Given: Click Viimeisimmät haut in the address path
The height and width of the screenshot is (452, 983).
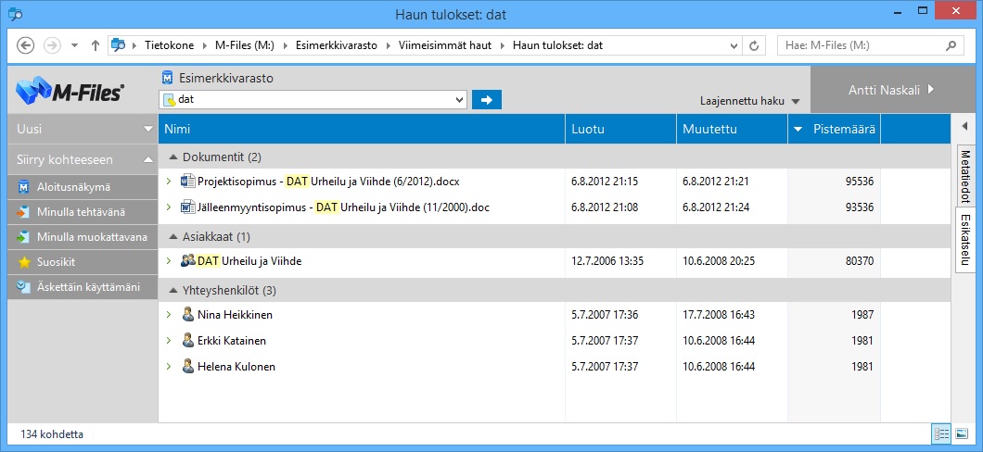Looking at the screenshot, I should [445, 45].
